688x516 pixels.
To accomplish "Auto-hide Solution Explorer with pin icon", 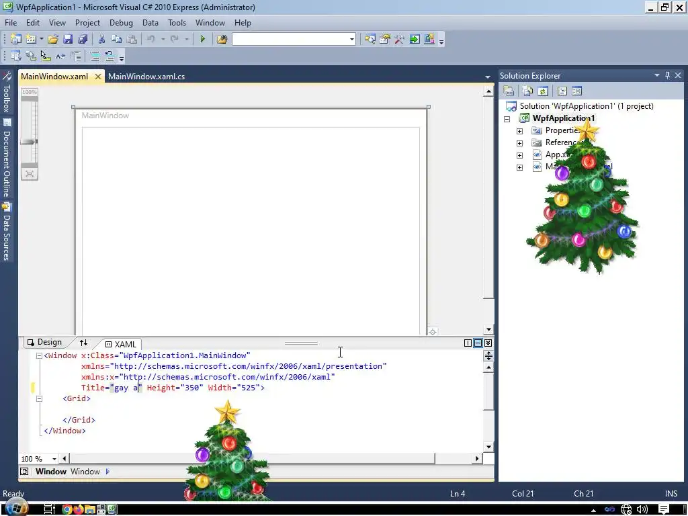I will 667,75.
